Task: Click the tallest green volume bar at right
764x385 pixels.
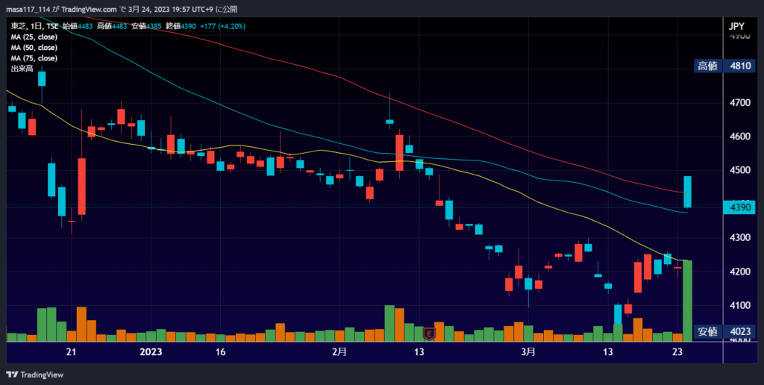Action: coord(687,301)
